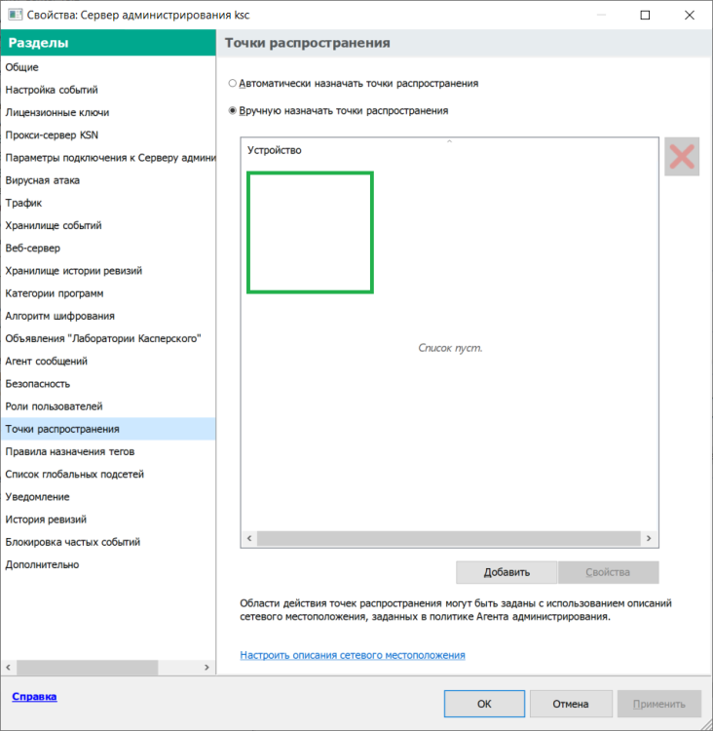Viewport: 713px width, 731px height.
Task: Click the Отмена button
Action: pyautogui.click(x=571, y=704)
